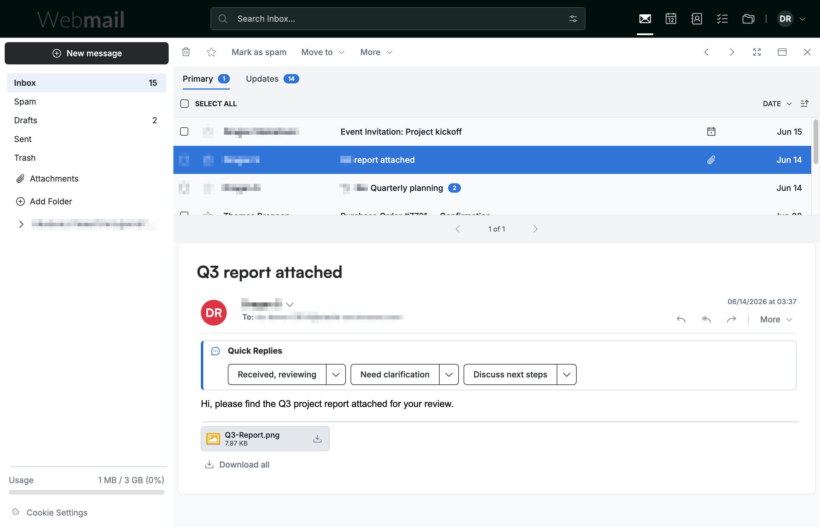This screenshot has height=527, width=820.
Task: Check the report attached email checkbox
Action: click(184, 160)
